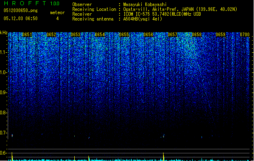The height and width of the screenshot is (161, 254).
Task: Click the yellow power spike before 0657
Action: pos(164,157)
